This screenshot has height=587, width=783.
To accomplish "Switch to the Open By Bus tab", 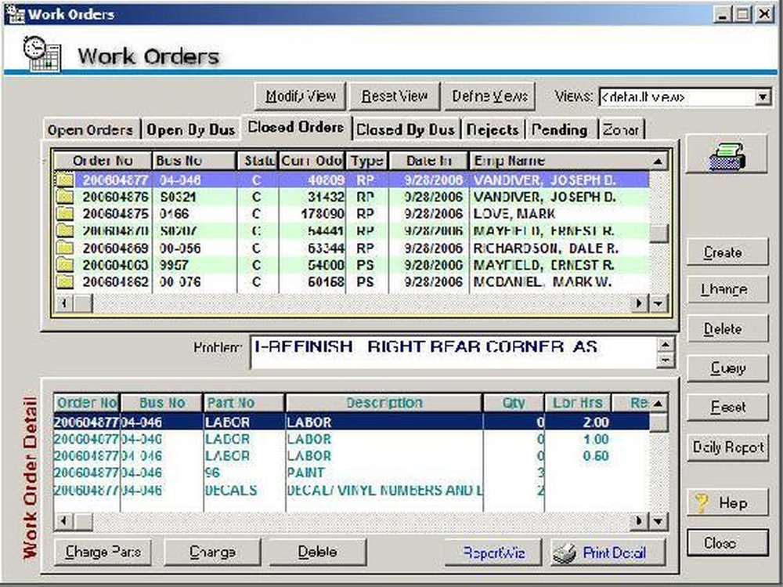I will point(191,130).
